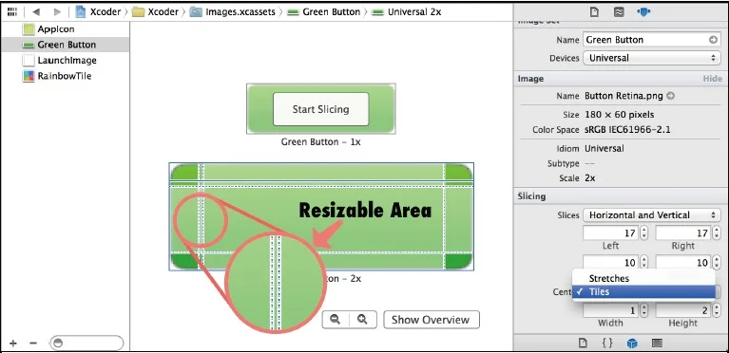The width and height of the screenshot is (729, 353).
Task: Adjust the Width stepper
Action: (x=643, y=310)
